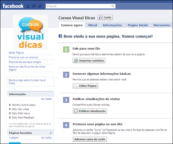Click Editar Página link in sidebar
Image resolution: width=173 pixels, height=144 pixels.
16,53
